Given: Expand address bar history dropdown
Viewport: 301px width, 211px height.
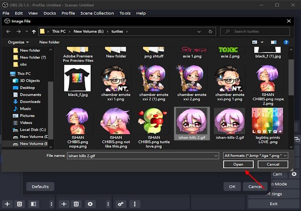Looking at the screenshot, I should (x=199, y=31).
